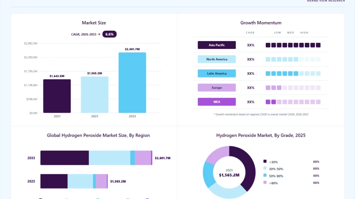Viewport: 355px width, 199px height.
Task: Click the 2033 stacked regional bar
Action: [x=96, y=158]
